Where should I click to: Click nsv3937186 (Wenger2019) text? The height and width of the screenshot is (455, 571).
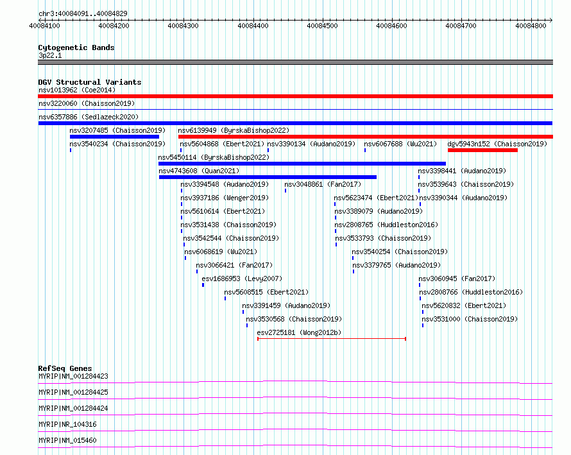(225, 198)
